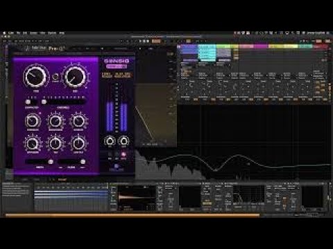333x249 pixels.
Task: Click the bottom-right horizontal slider handle in plugin
Action: pyautogui.click(x=83, y=162)
